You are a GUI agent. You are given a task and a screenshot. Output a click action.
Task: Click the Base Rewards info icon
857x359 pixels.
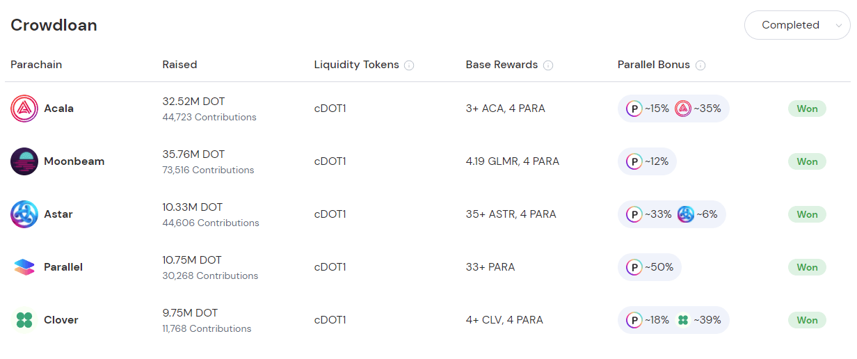pos(548,65)
